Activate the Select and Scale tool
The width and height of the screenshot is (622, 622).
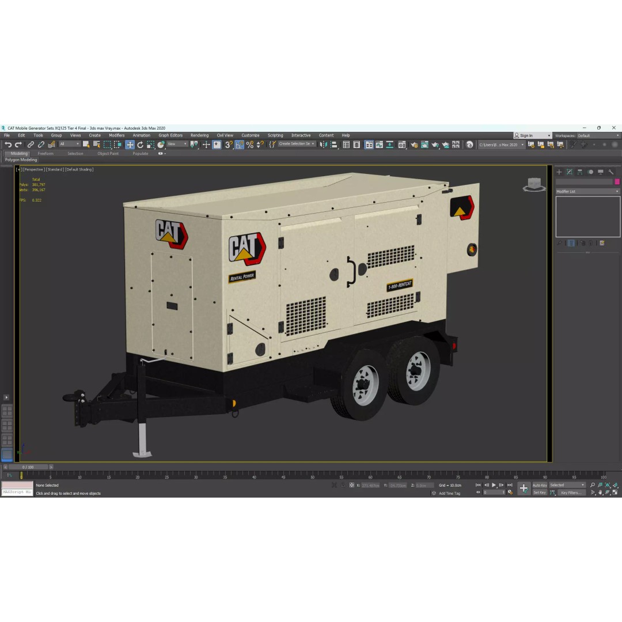[x=150, y=145]
